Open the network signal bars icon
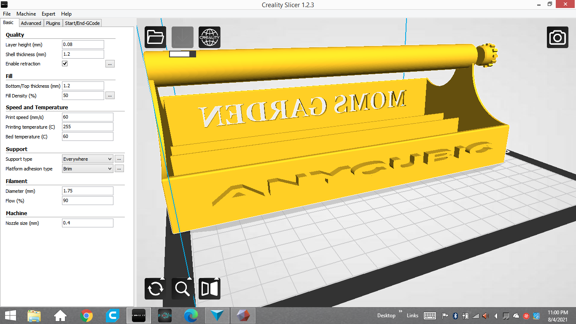Viewport: 576px width, 324px height. 476,316
